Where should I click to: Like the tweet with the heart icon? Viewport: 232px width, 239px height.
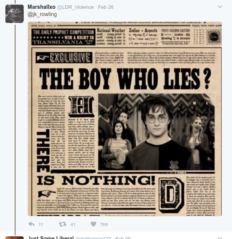coord(93,224)
